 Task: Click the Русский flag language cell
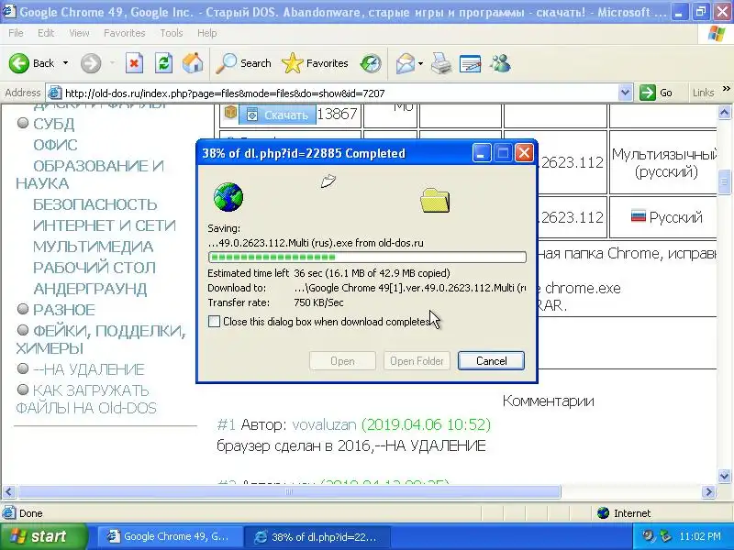pyautogui.click(x=667, y=217)
